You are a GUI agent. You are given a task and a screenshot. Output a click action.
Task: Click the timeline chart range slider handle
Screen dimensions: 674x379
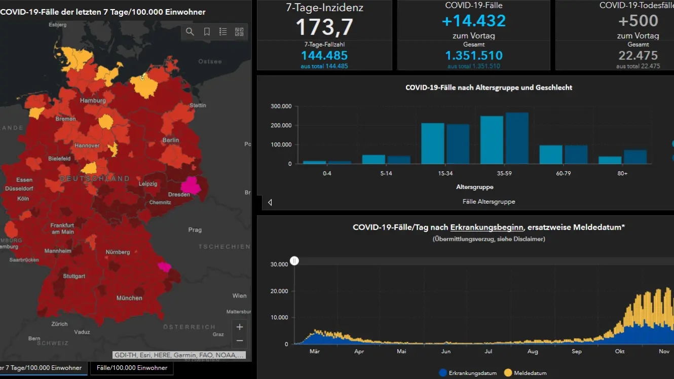(x=294, y=261)
